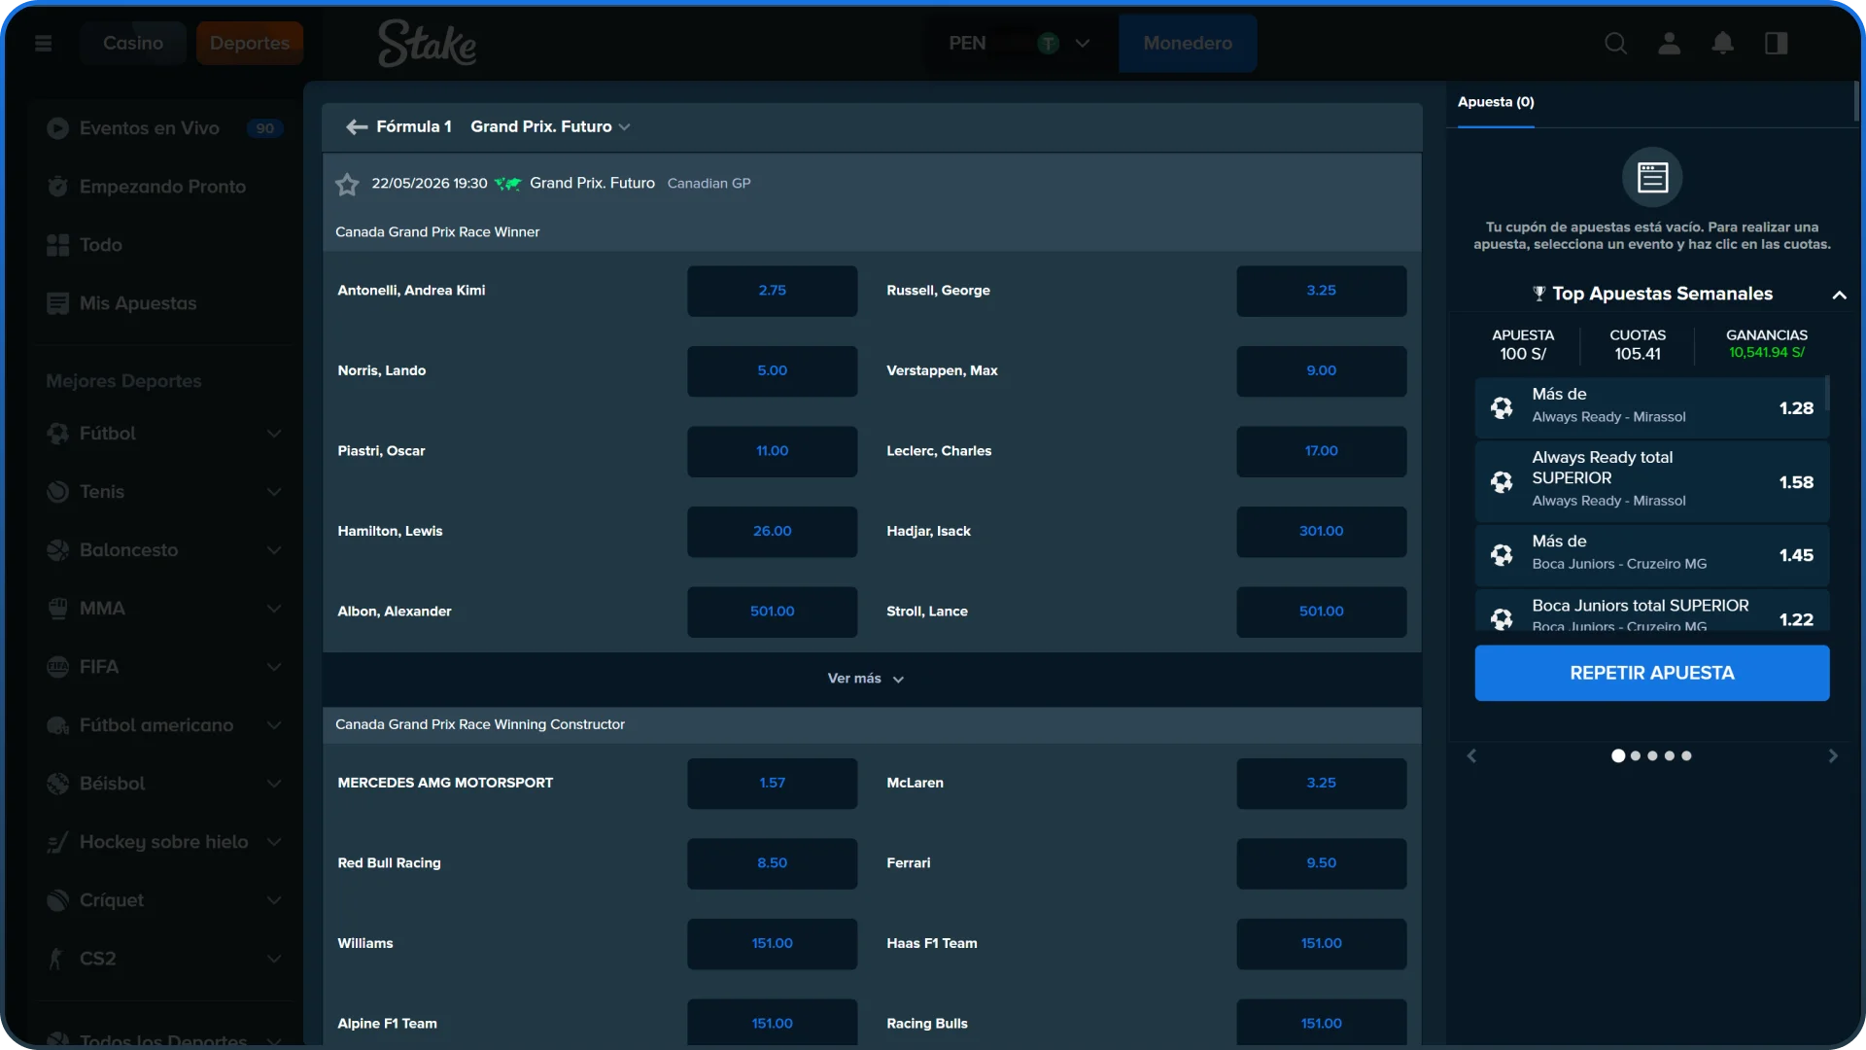
Task: Click the Eventos en Vivo 90 badge
Action: click(264, 128)
